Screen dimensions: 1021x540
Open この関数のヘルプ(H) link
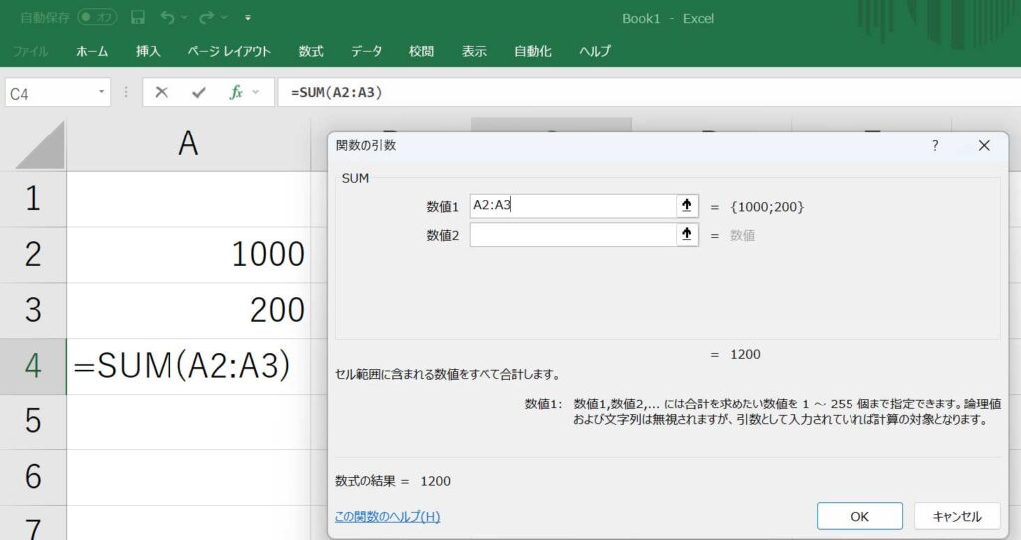[x=388, y=516]
